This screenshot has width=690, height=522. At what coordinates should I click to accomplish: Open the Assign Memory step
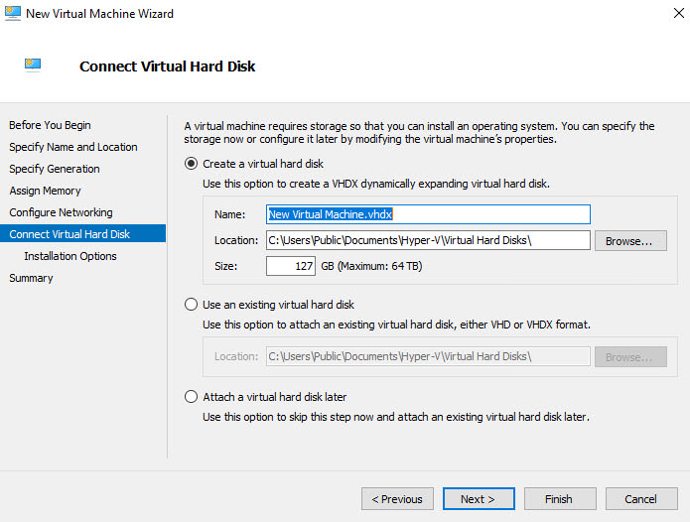click(45, 191)
